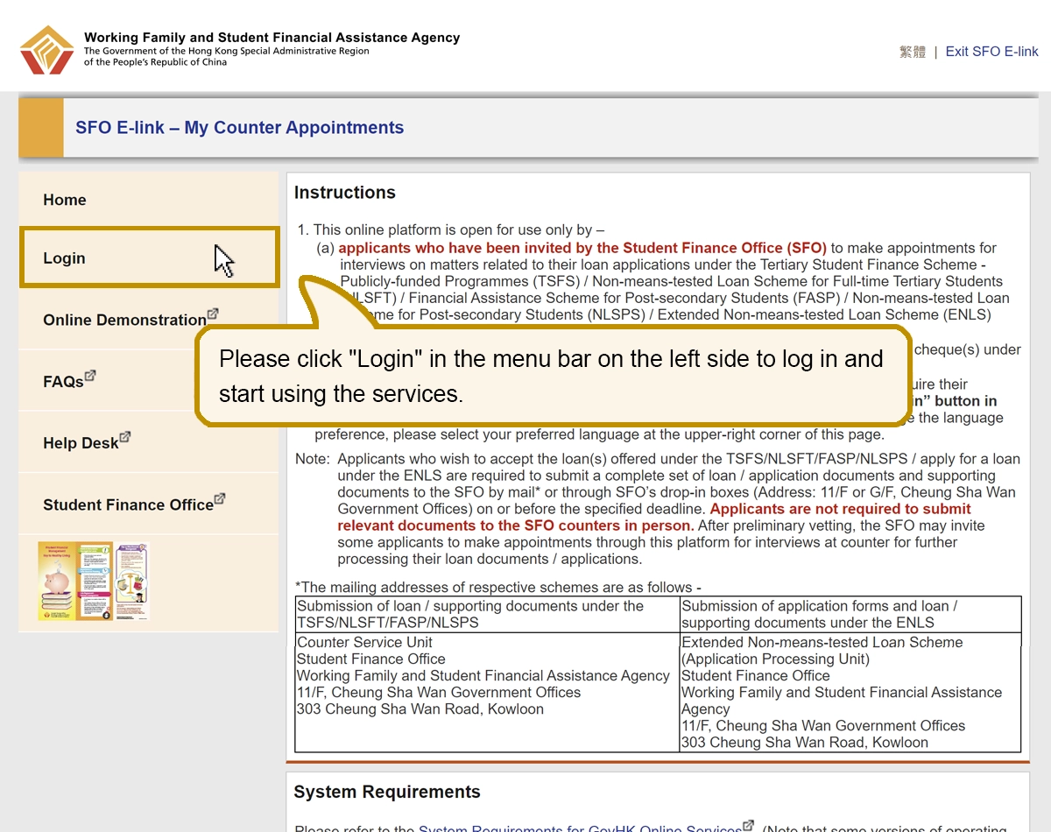Image resolution: width=1051 pixels, height=832 pixels.
Task: Open the piggy bank leaflet thumbnail
Action: click(75, 581)
